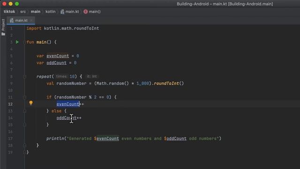Click line number 12 in the gutter
Screen dimensions: 300x169
[x=10, y=104]
